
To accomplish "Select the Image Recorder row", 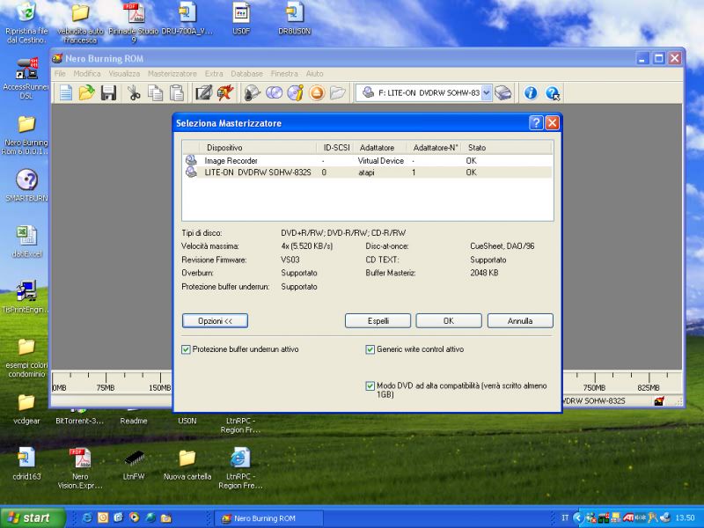I will tap(368, 161).
